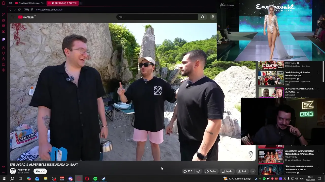Open Settings gear in Opera sidebar
325x182 pixels.
point(4,70)
